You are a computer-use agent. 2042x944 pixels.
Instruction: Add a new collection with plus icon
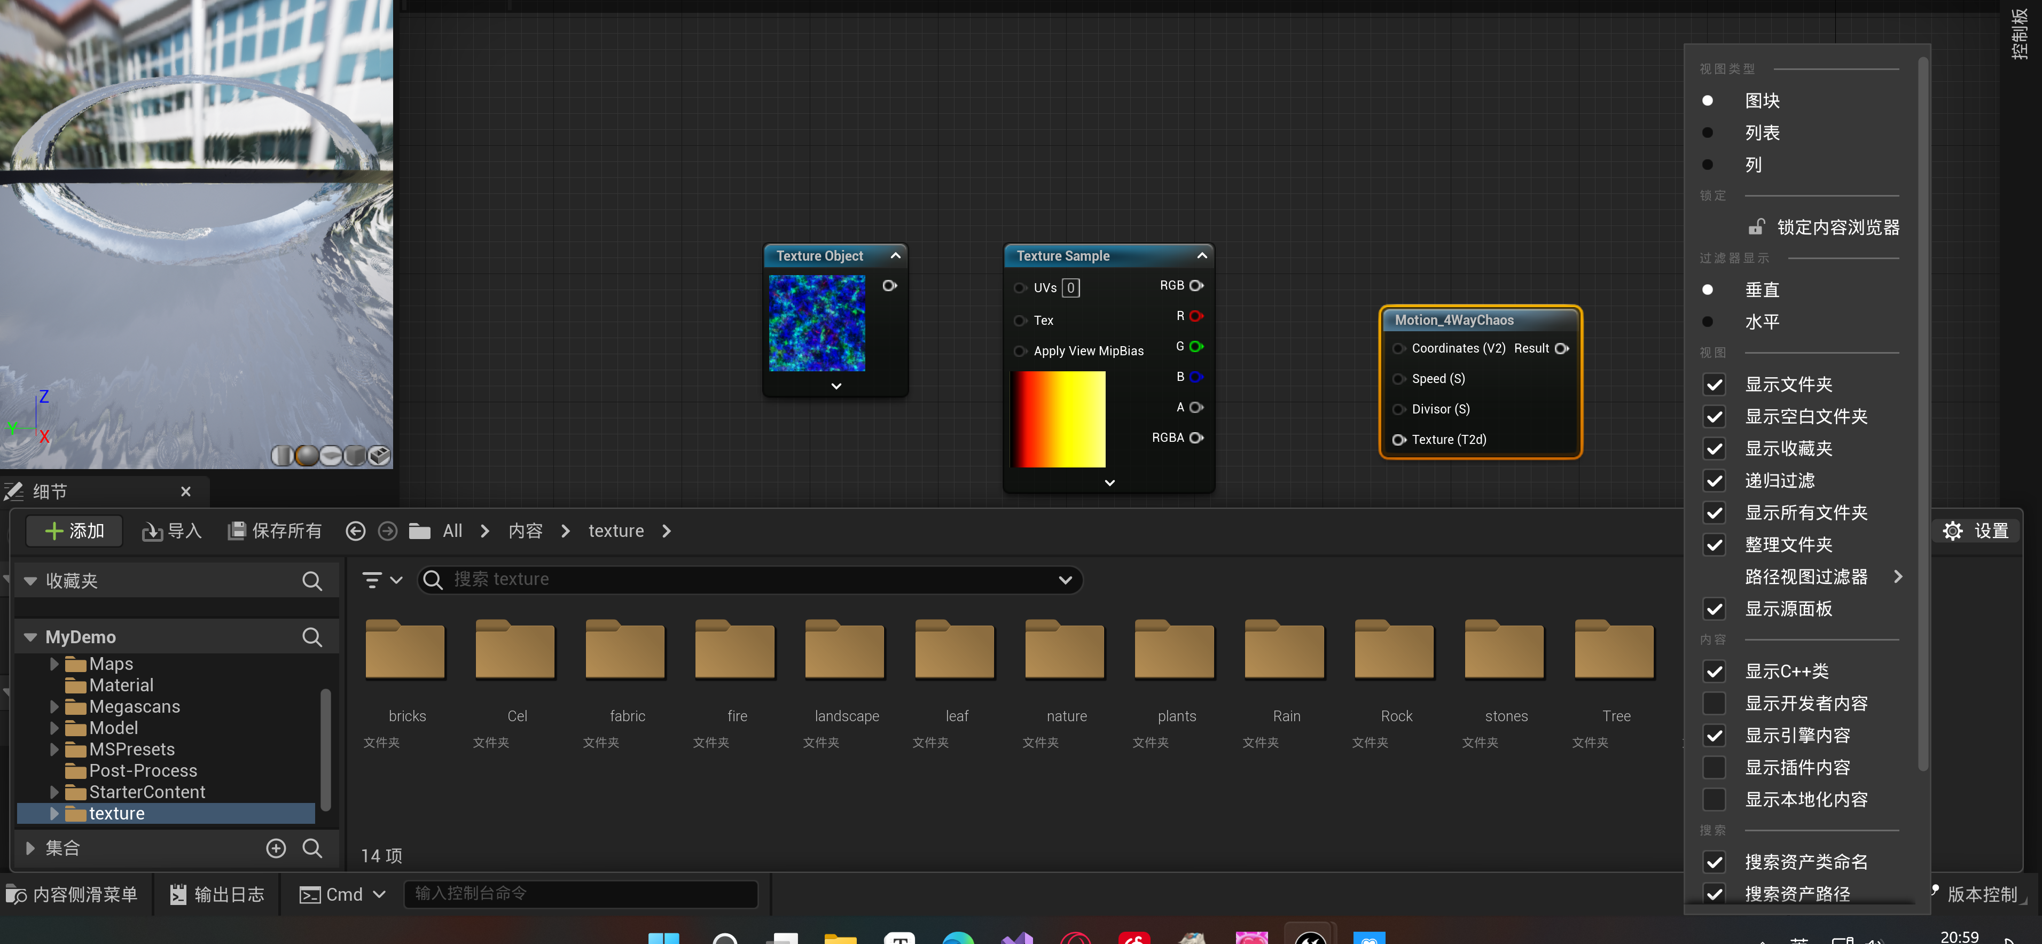point(276,848)
